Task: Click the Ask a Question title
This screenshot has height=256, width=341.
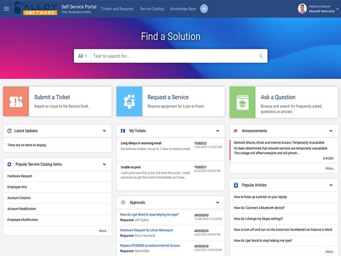Action: pos(278,97)
